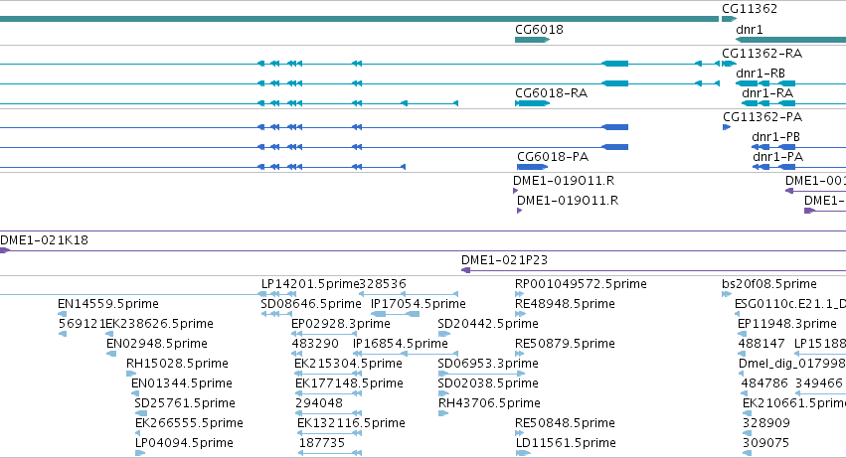Click the 294048 feature label
This screenshot has width=846, height=458.
tap(319, 404)
